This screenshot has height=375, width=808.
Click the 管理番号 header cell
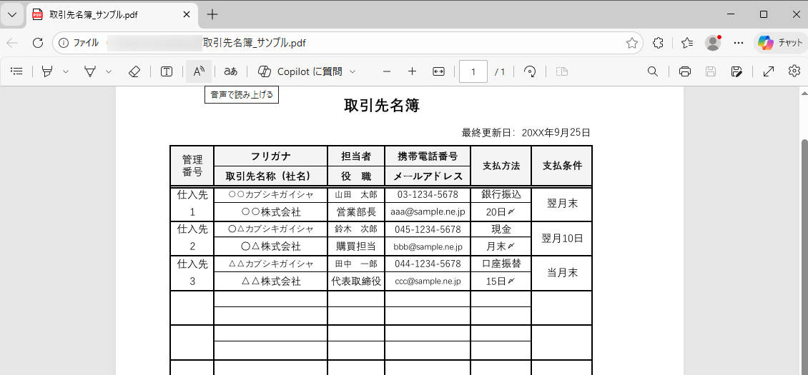(x=192, y=166)
